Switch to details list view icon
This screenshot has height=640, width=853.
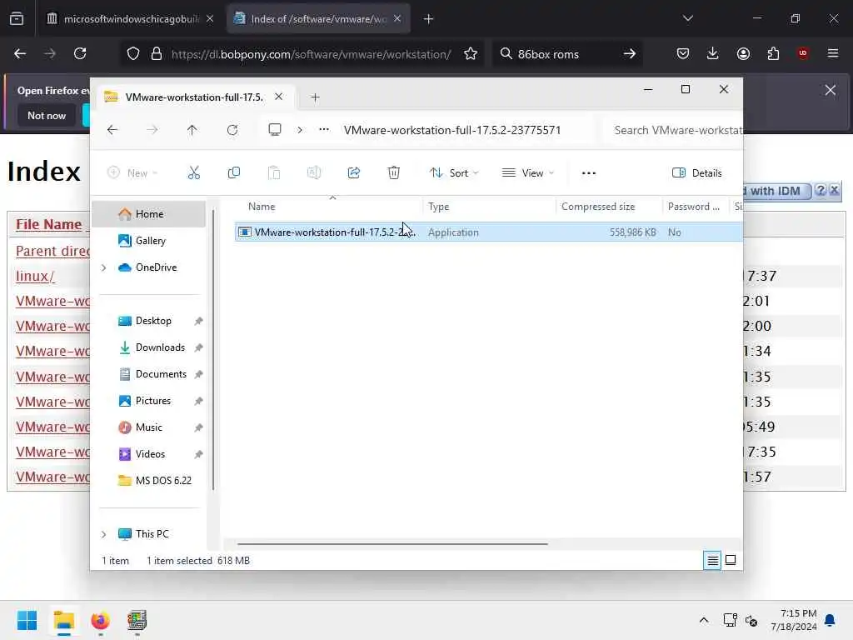click(713, 561)
